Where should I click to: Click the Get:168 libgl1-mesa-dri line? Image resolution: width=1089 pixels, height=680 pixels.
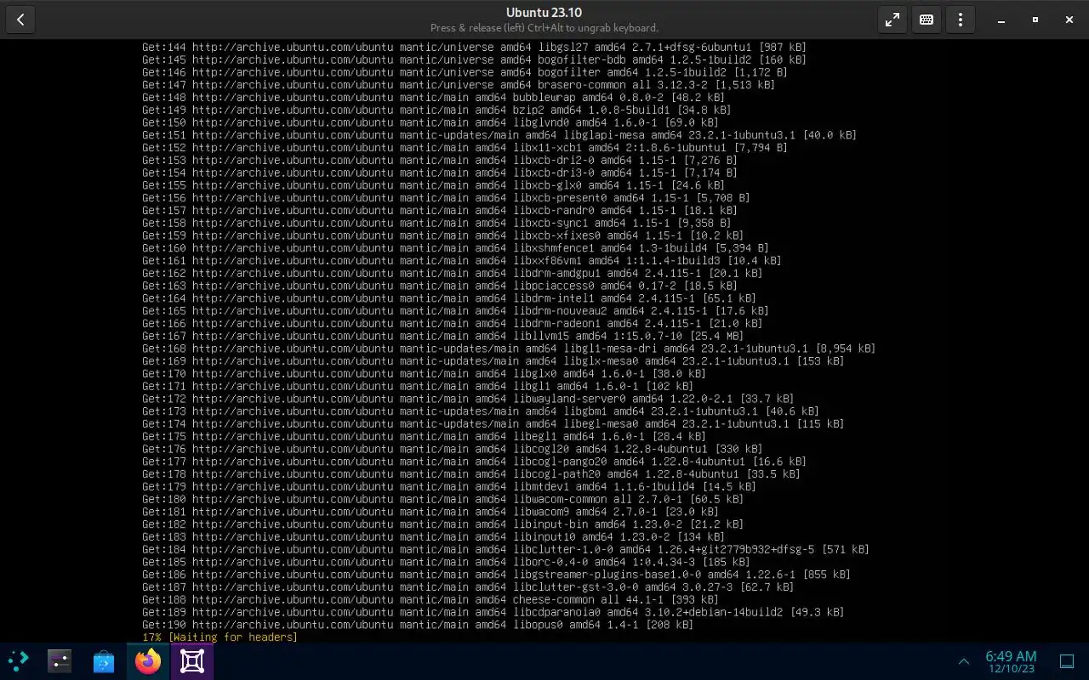pyautogui.click(x=509, y=348)
